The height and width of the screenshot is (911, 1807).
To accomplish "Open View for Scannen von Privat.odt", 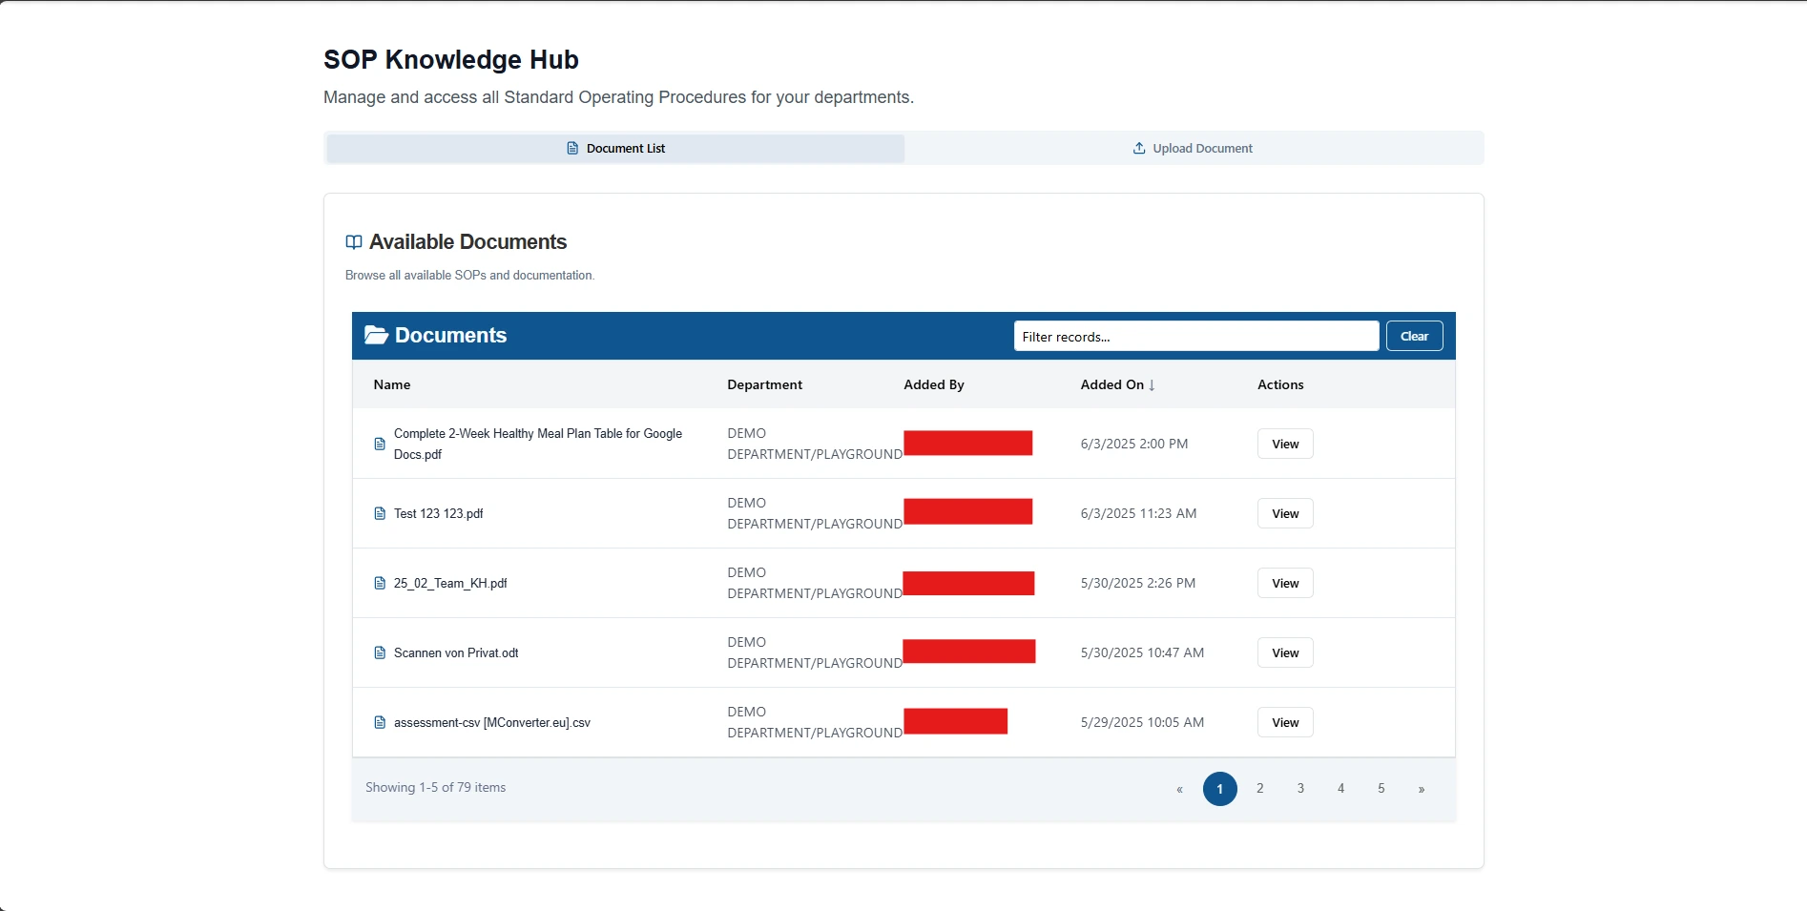I will point(1285,652).
